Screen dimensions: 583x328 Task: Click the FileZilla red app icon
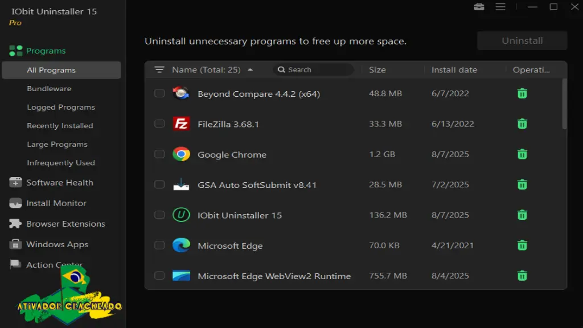pos(181,124)
